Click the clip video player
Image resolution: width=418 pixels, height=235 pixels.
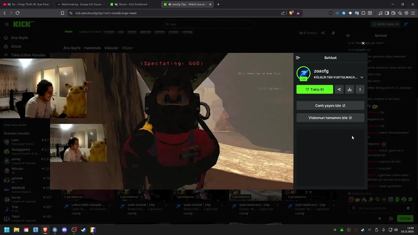tap(172, 121)
